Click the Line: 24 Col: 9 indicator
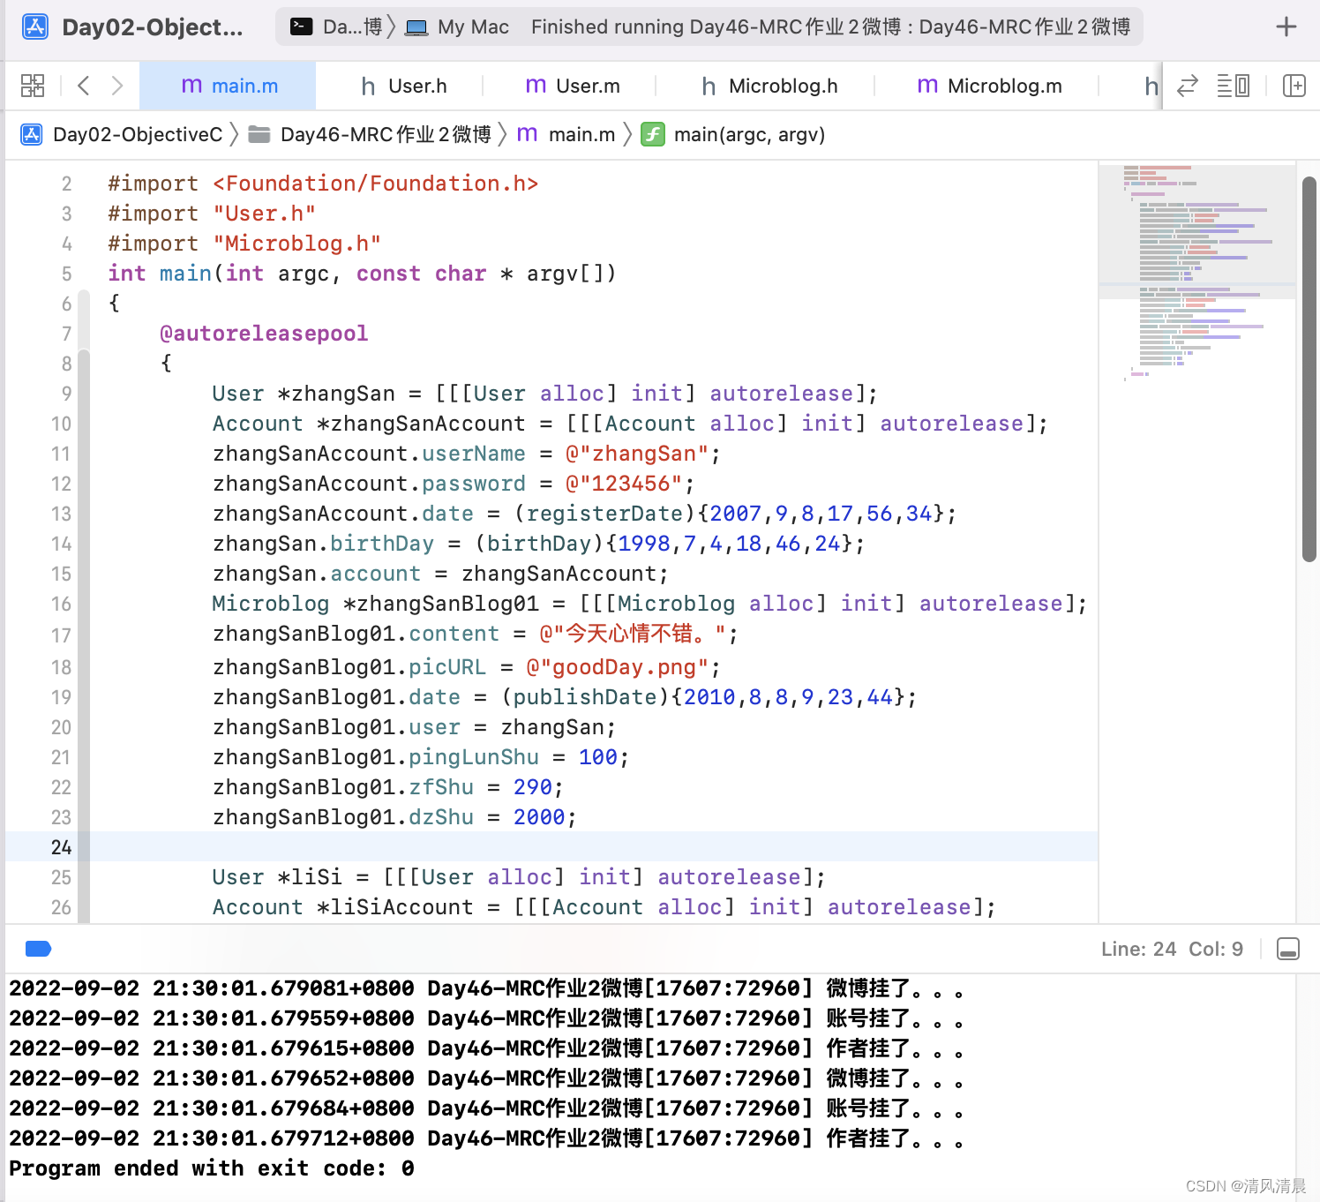This screenshot has width=1320, height=1202. tap(1172, 949)
